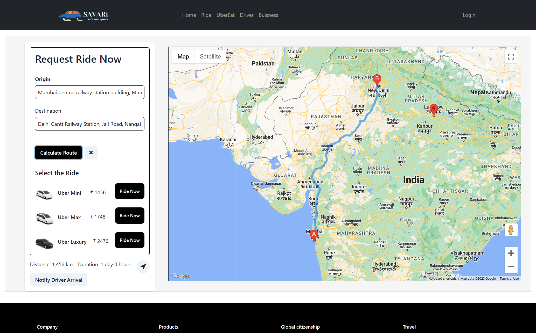Go to the Driver page
536x333 pixels.
click(246, 15)
